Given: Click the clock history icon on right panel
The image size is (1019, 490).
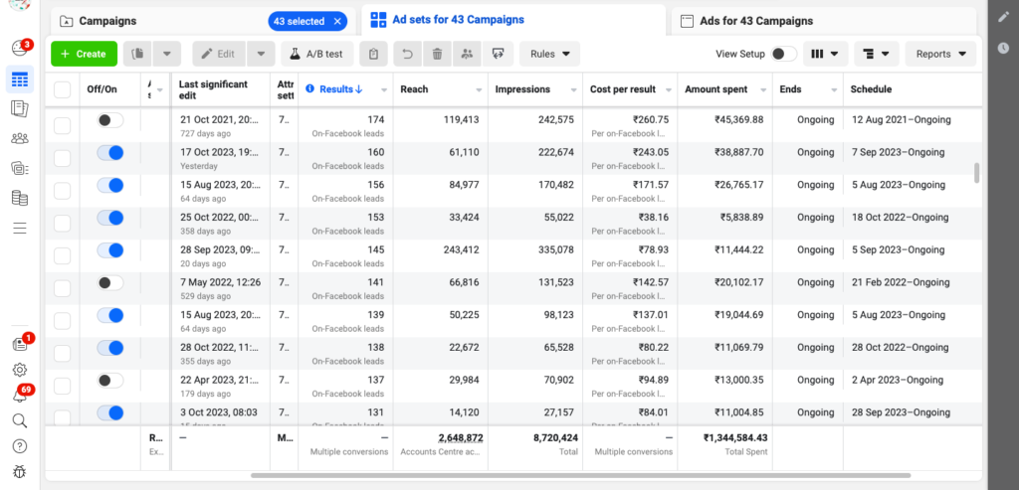Looking at the screenshot, I should pyautogui.click(x=1003, y=48).
